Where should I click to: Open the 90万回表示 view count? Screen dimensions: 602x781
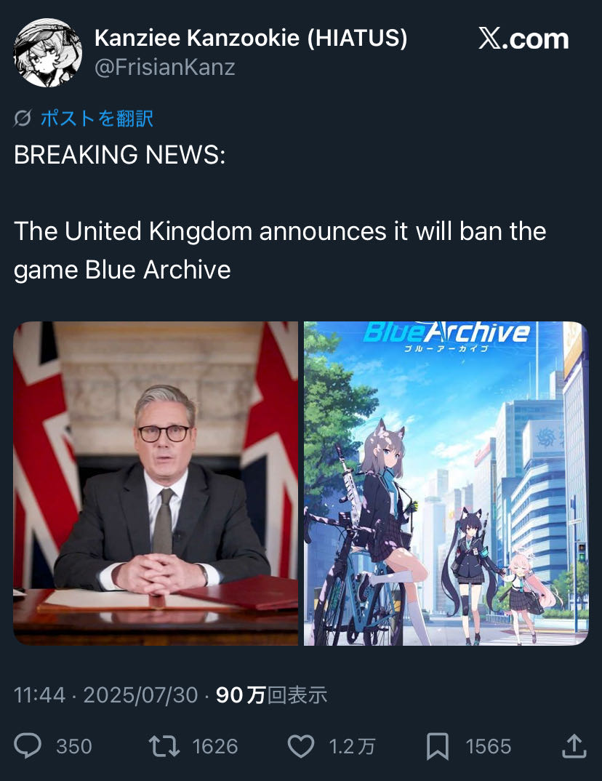click(271, 695)
